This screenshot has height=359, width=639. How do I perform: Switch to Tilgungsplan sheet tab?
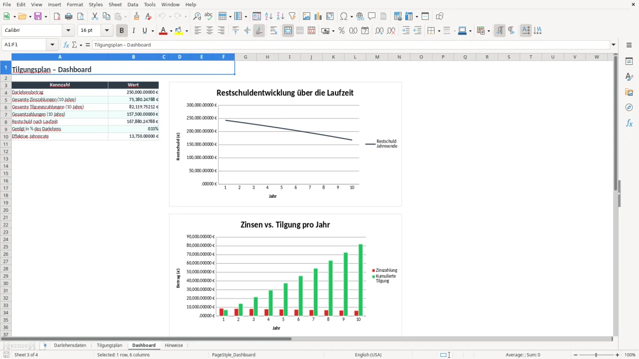pos(110,346)
